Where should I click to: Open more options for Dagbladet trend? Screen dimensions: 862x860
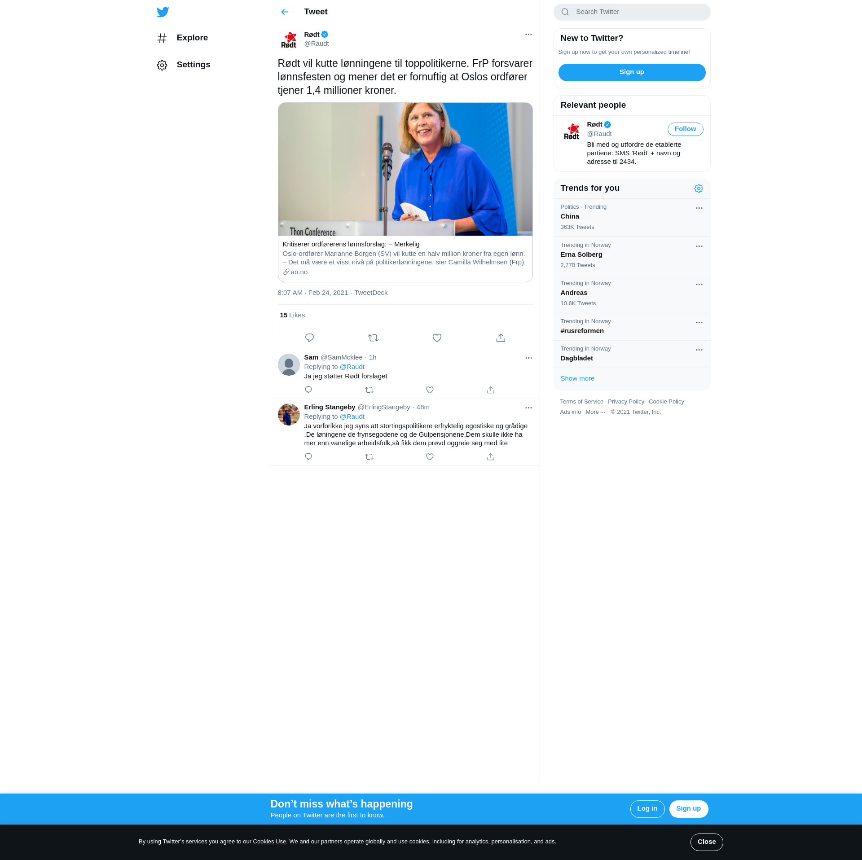coord(699,350)
